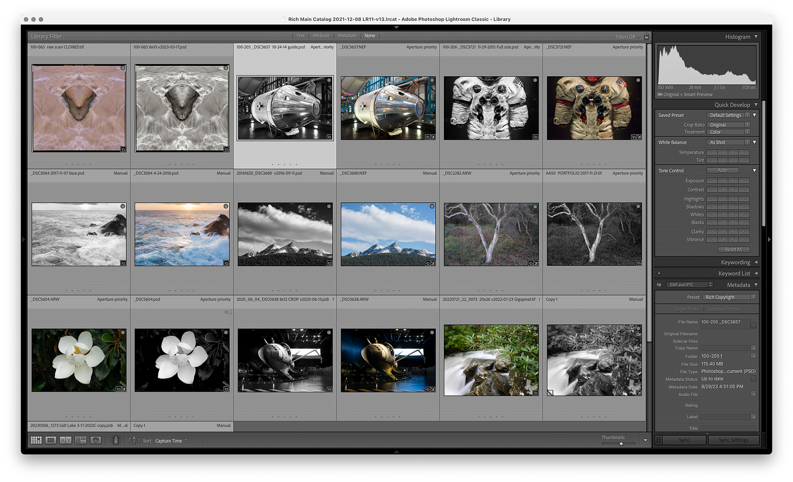Open Survey view from the toolbar
793x482 pixels.
pyautogui.click(x=81, y=440)
